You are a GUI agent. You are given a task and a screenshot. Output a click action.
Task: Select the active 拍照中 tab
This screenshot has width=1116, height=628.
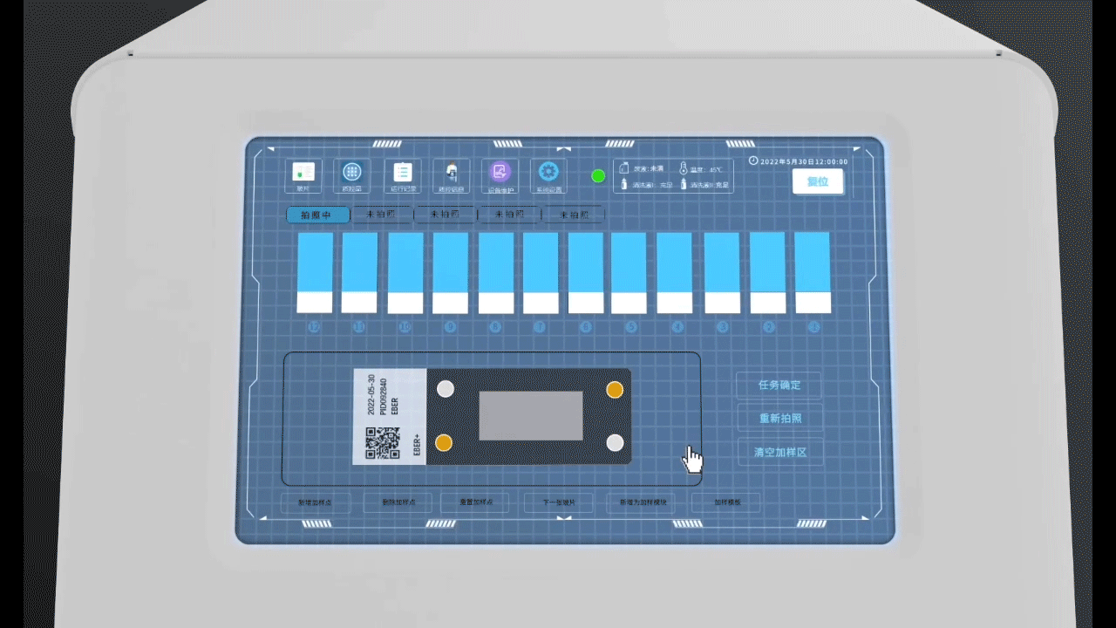click(317, 215)
